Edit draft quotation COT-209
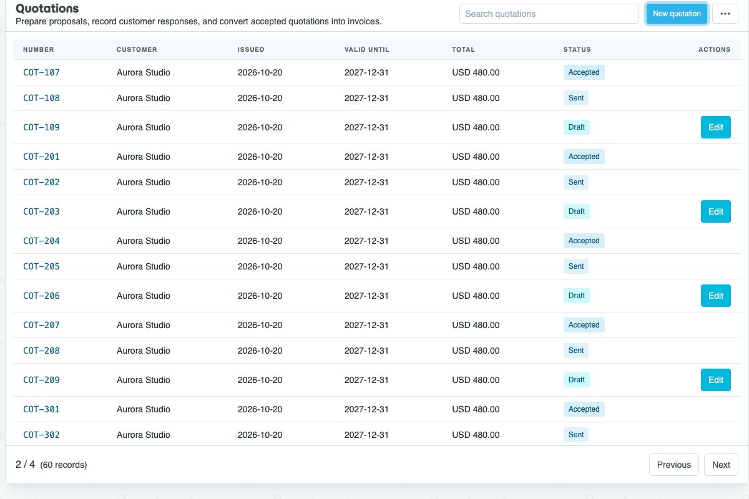 click(715, 380)
